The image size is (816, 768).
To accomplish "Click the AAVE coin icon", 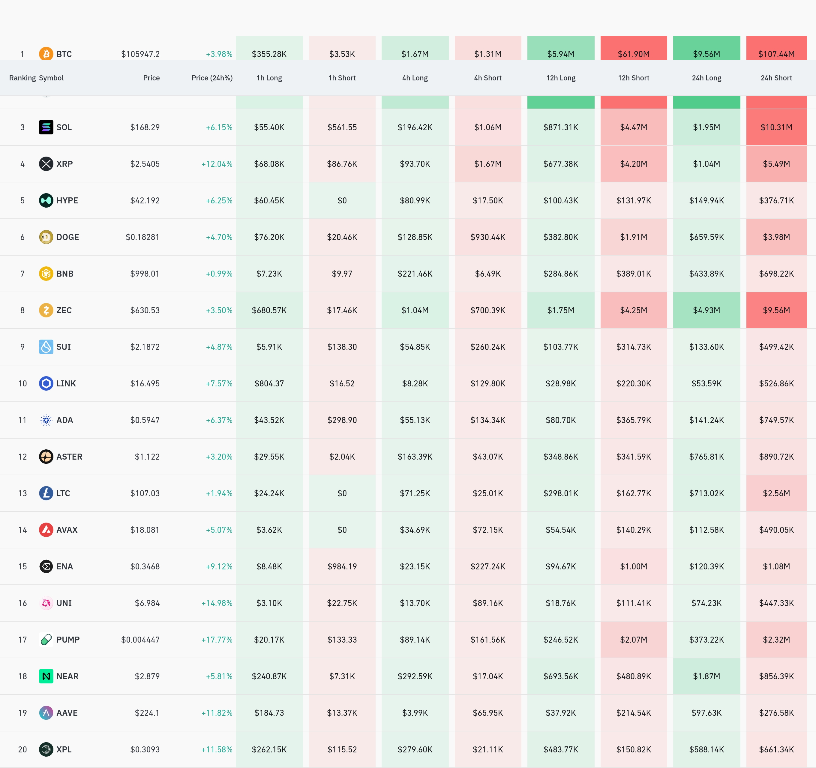I will pos(46,712).
